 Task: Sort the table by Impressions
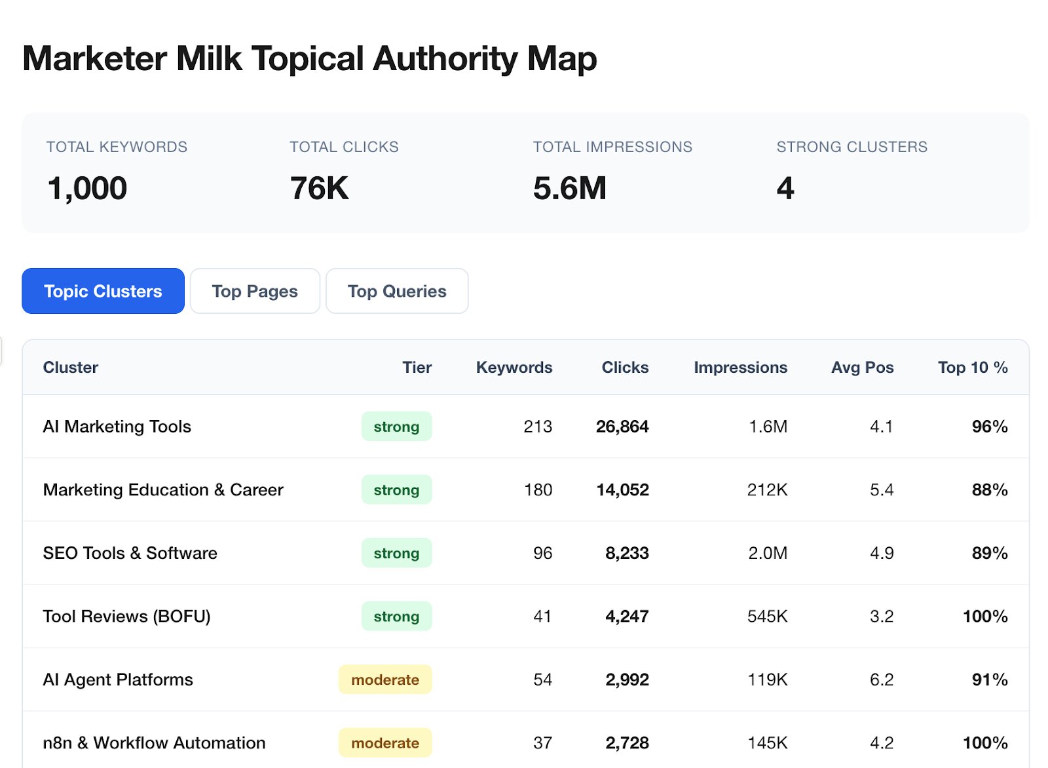(x=740, y=368)
